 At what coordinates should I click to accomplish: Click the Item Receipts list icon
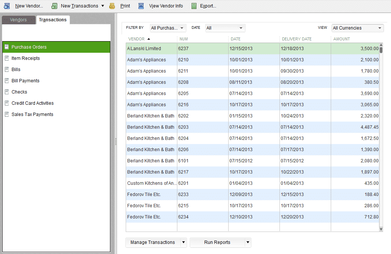pyautogui.click(x=7, y=58)
